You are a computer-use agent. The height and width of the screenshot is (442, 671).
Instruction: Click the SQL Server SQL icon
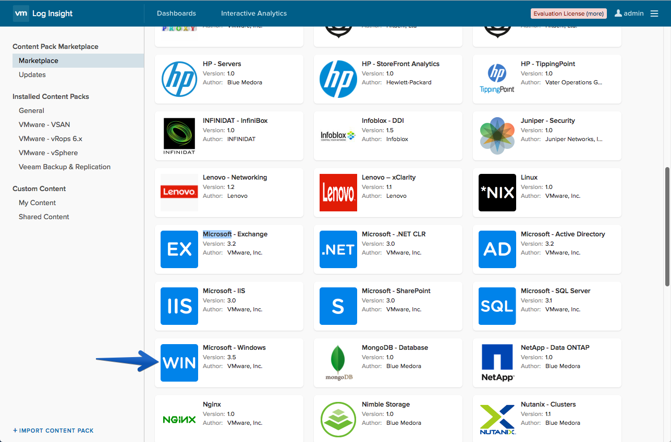point(497,306)
